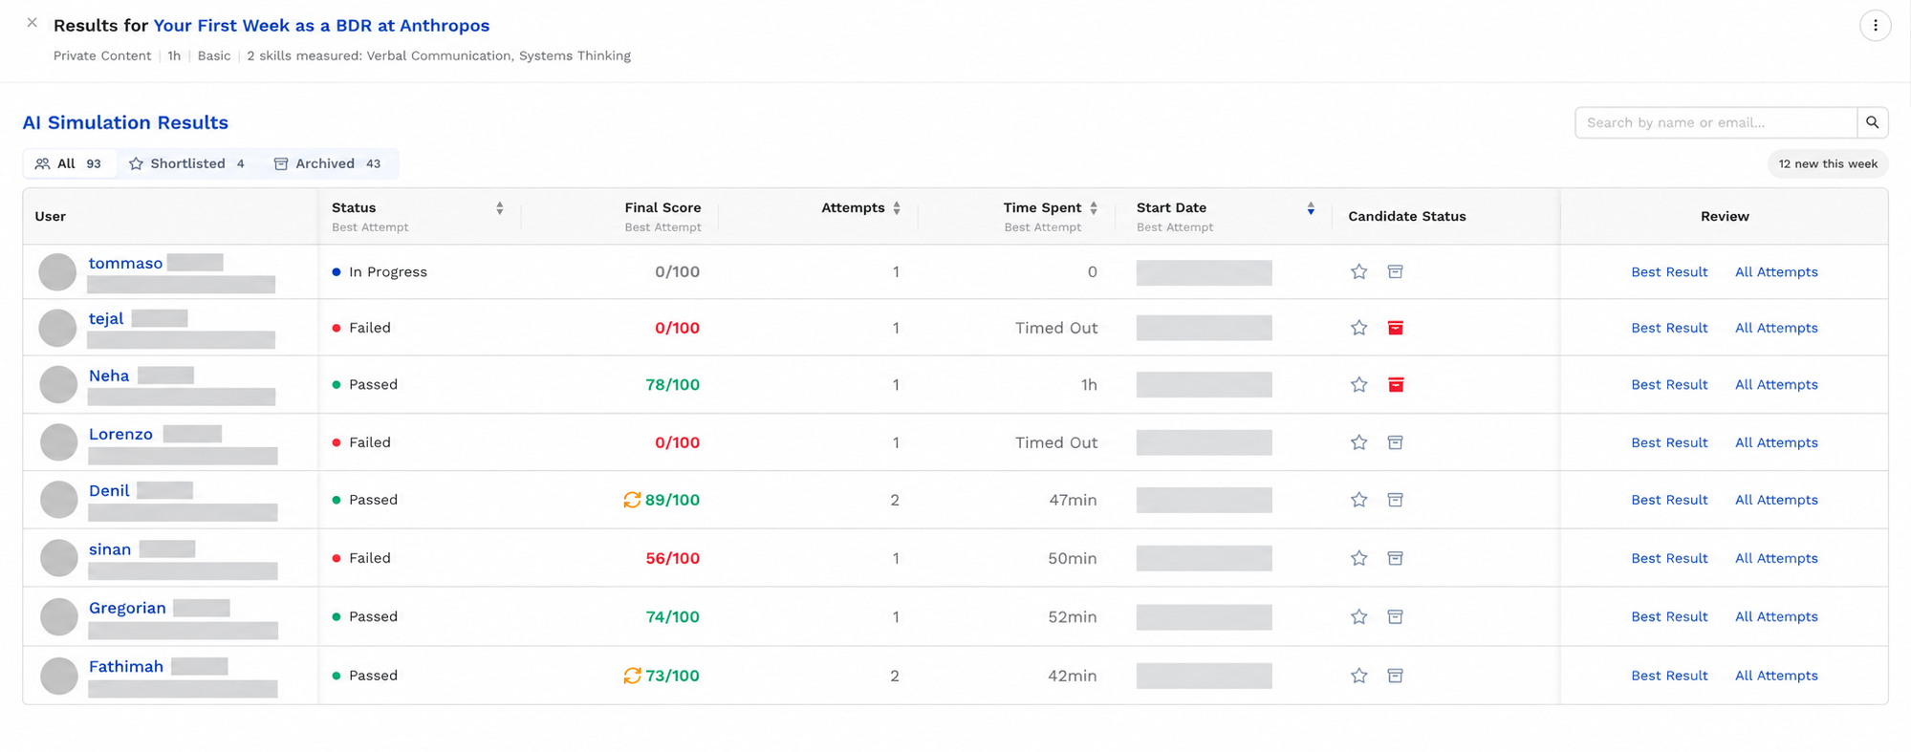
Task: Open the simulation title link
Action: coord(321,26)
